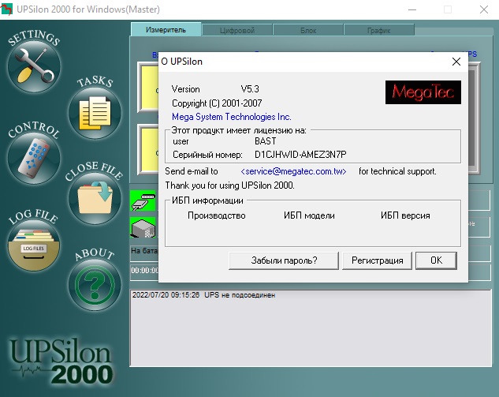Click the ИБП модели label
Viewport: 499px width, 397px height.
click(x=309, y=215)
